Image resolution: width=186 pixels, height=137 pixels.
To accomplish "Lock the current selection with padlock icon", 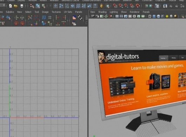I will tap(101, 6).
